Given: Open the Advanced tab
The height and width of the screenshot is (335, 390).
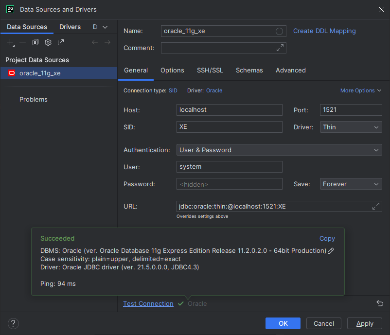Looking at the screenshot, I should [290, 71].
